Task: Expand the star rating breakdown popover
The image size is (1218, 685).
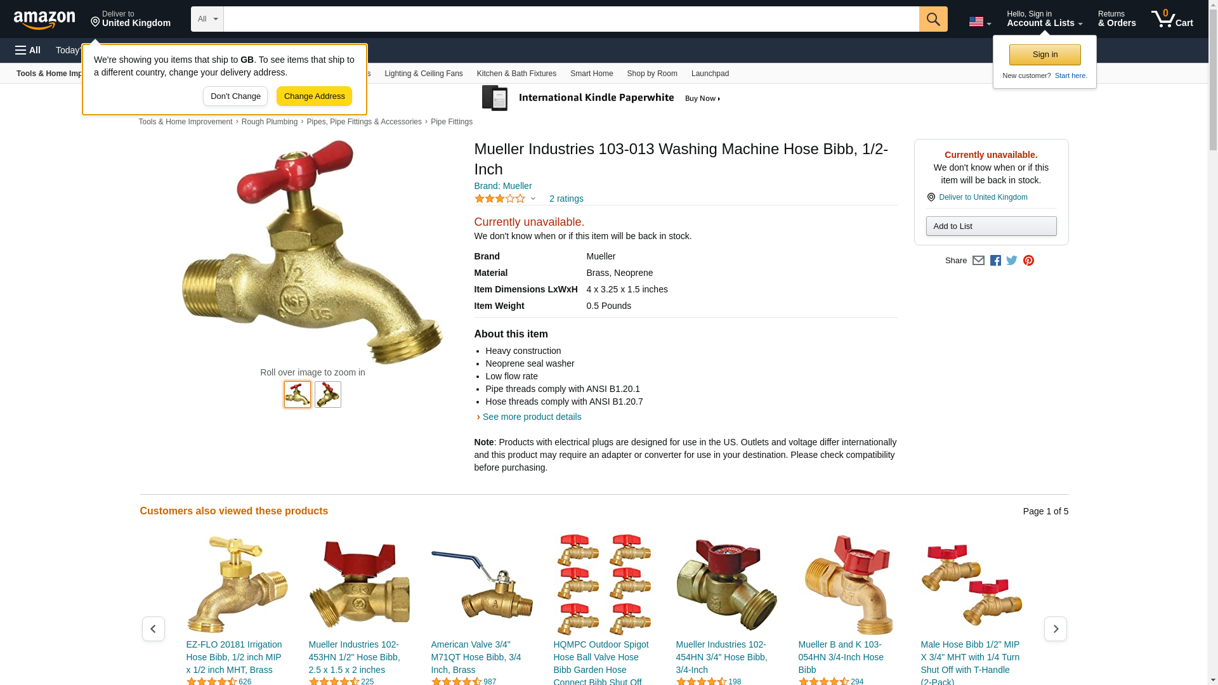Action: coord(505,199)
